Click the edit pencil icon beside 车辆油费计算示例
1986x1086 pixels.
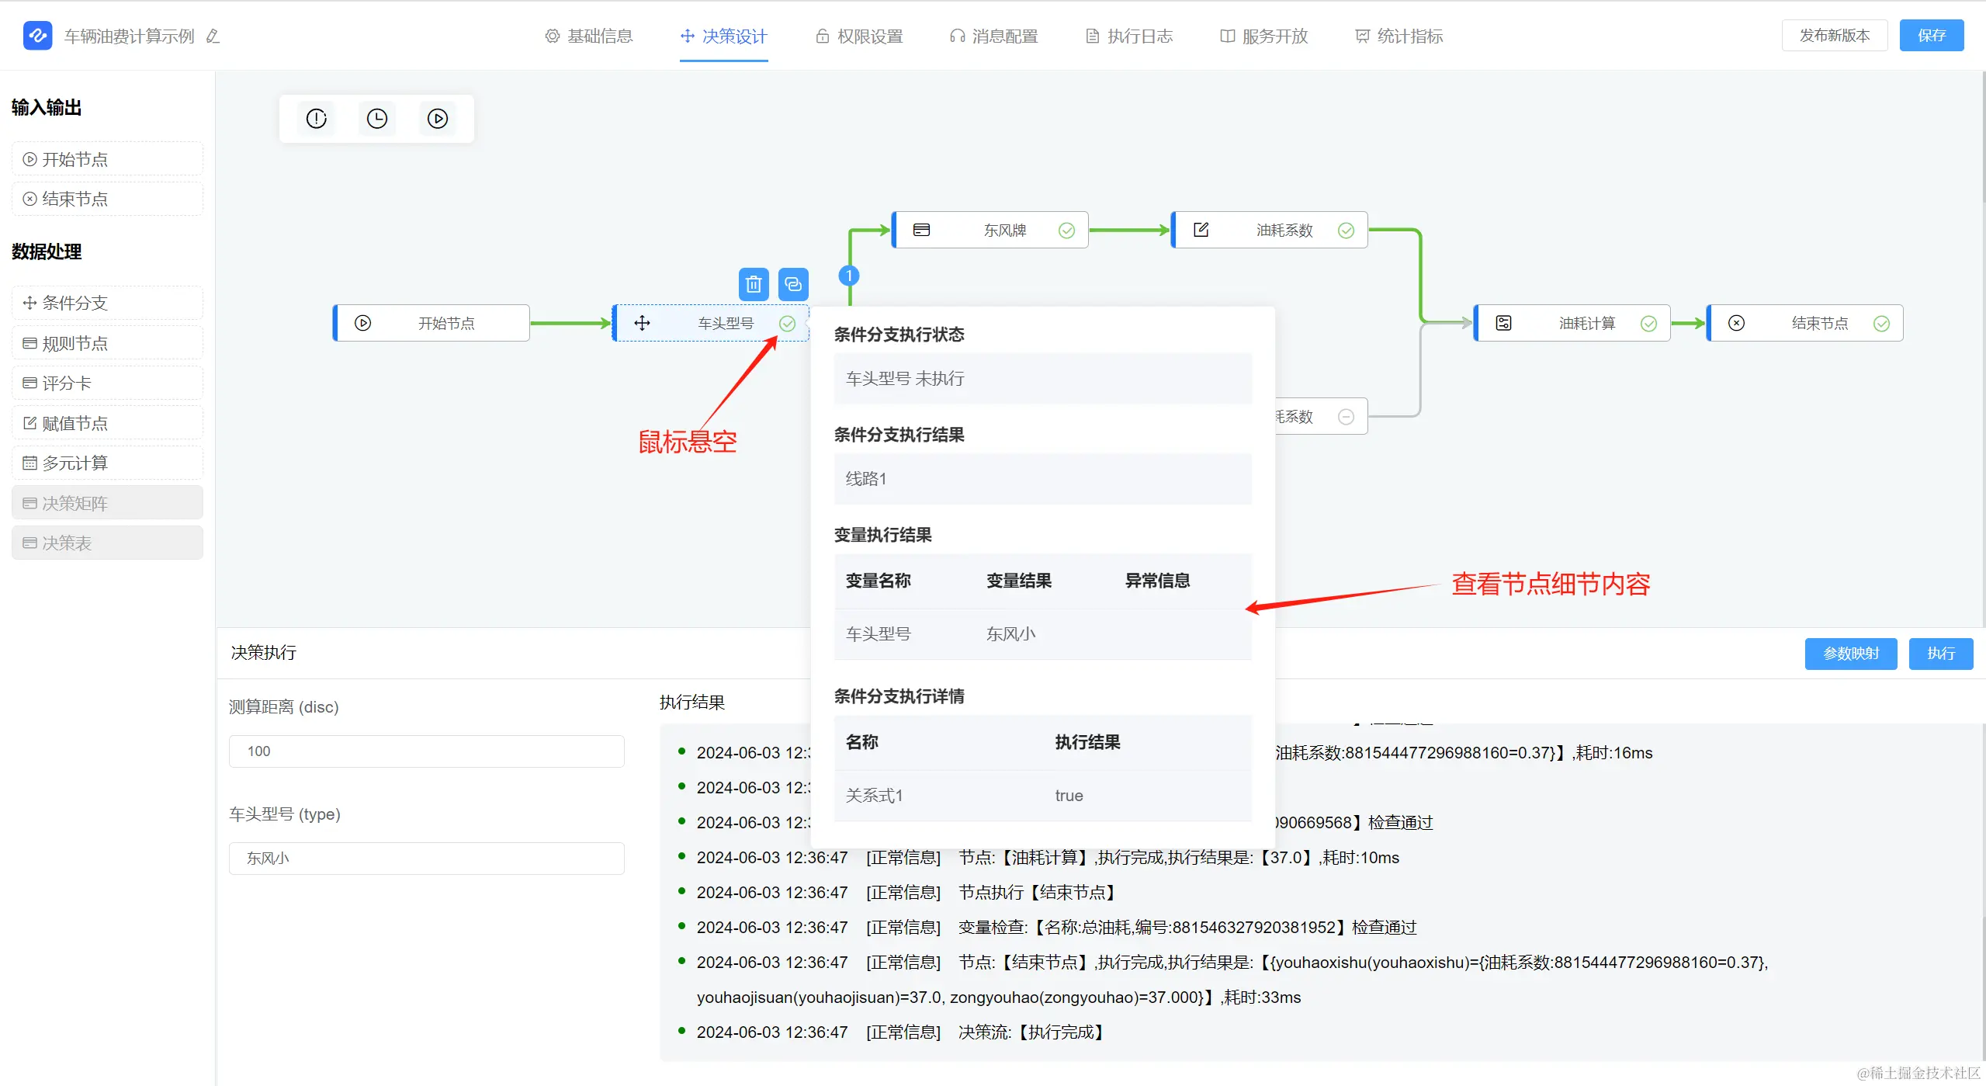click(213, 36)
